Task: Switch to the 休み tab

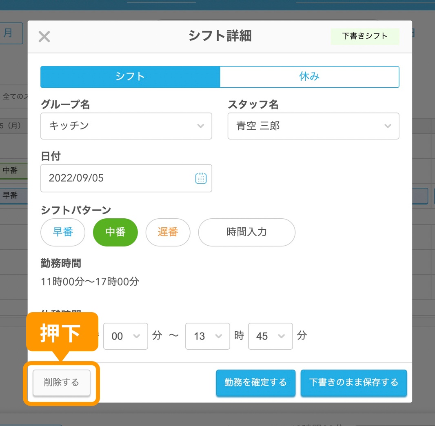Action: pos(309,77)
